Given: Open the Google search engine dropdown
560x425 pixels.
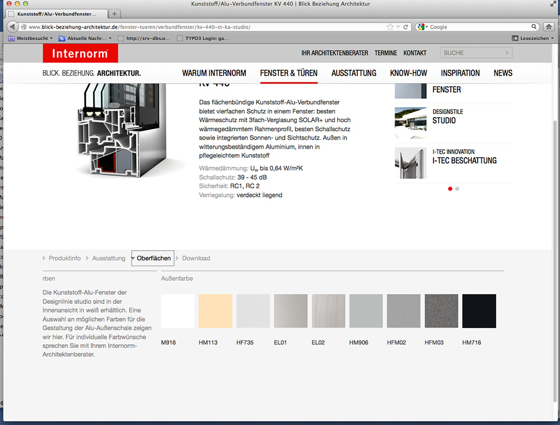Looking at the screenshot, I should point(422,27).
